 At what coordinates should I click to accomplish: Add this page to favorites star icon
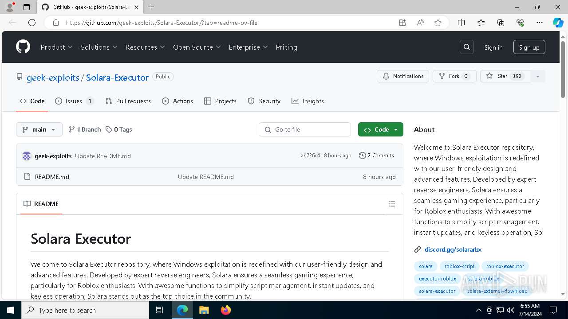tap(438, 23)
